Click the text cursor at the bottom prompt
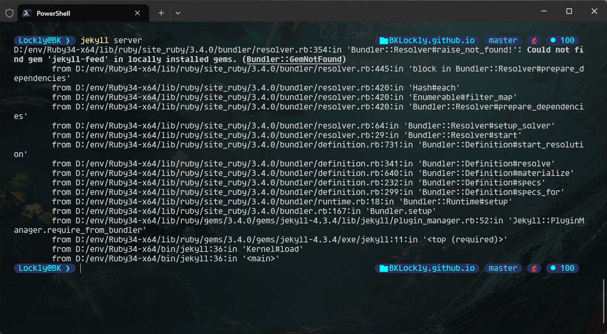 81,268
